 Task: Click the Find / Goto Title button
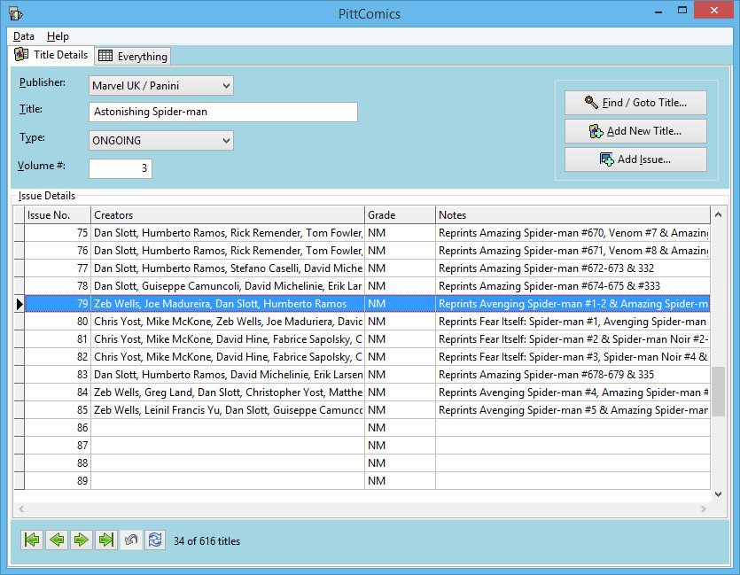pyautogui.click(x=635, y=103)
